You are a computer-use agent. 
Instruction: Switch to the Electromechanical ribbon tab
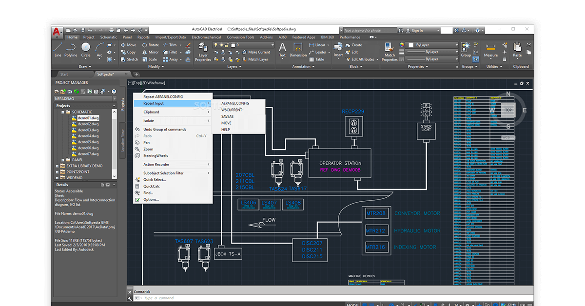tap(206, 36)
